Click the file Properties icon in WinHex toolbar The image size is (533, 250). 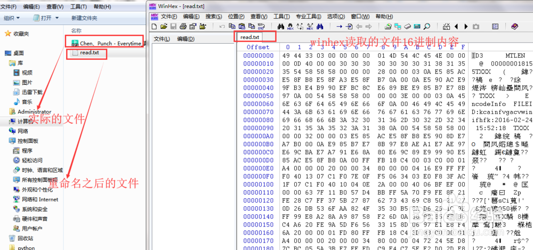point(193,26)
